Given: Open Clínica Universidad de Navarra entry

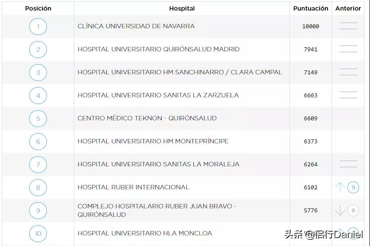Looking at the screenshot, I should click(136, 26).
